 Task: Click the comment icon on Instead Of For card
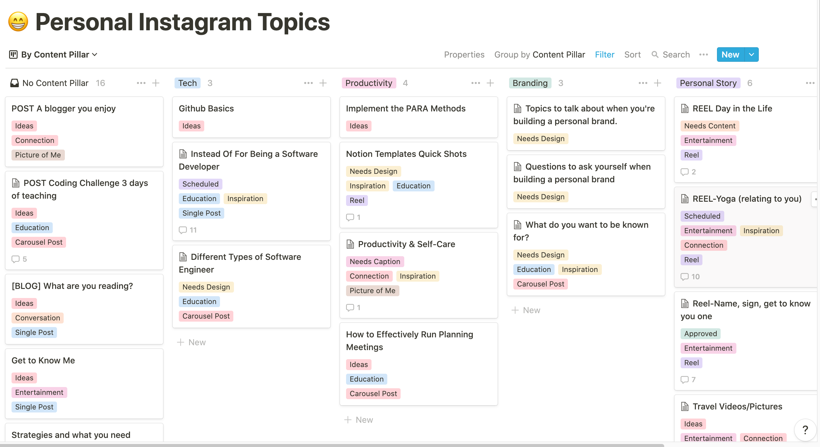183,230
